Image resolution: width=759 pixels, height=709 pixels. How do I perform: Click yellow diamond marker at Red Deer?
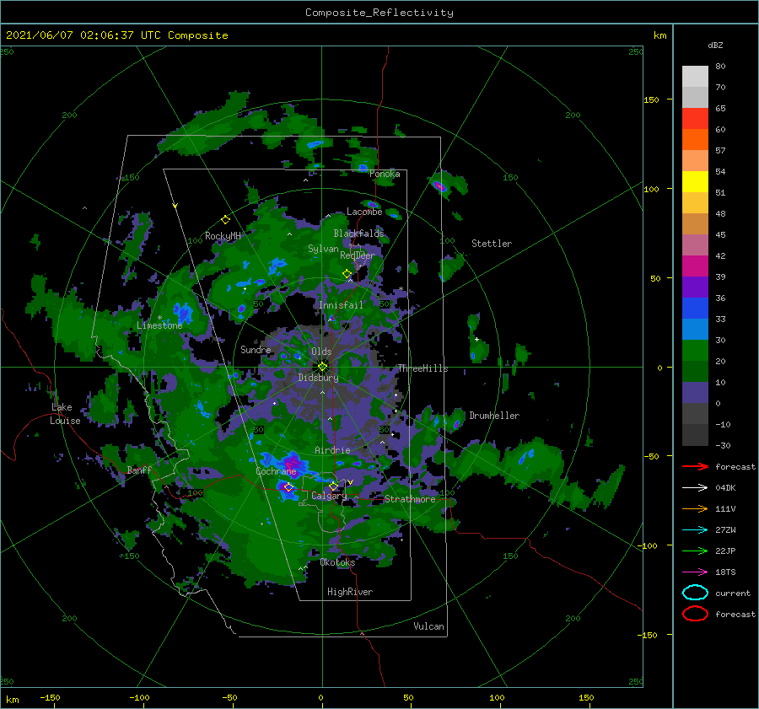pos(347,274)
